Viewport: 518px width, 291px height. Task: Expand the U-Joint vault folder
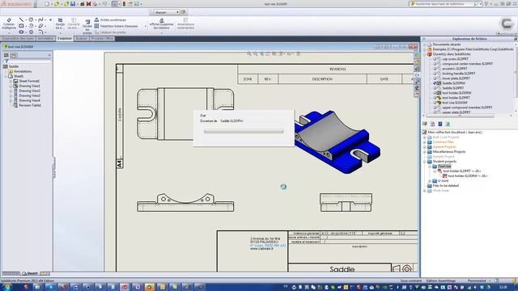click(430, 181)
